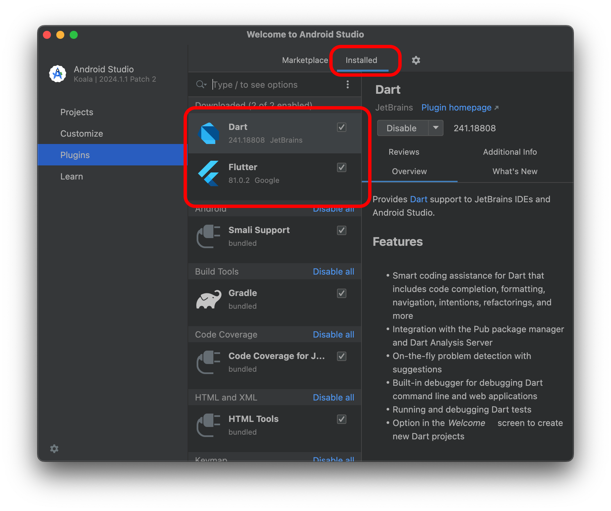Toggle the Smali Support checkbox
The height and width of the screenshot is (511, 611).
coord(342,230)
